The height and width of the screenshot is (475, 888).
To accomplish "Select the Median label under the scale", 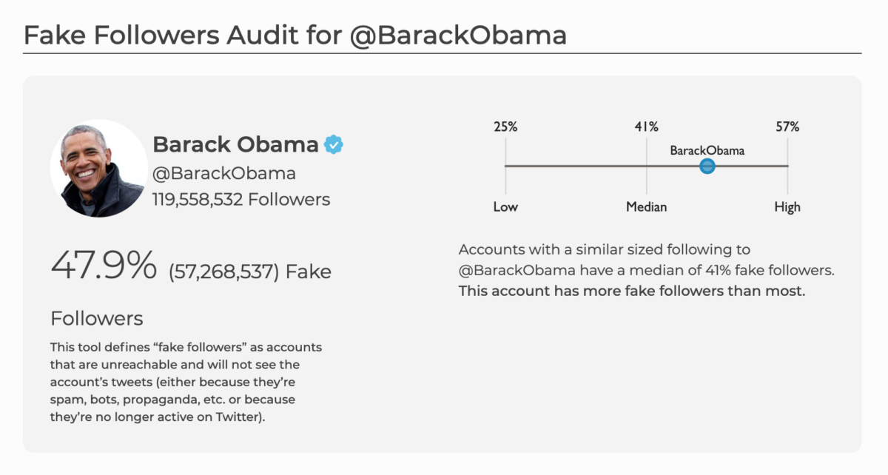I will (646, 207).
